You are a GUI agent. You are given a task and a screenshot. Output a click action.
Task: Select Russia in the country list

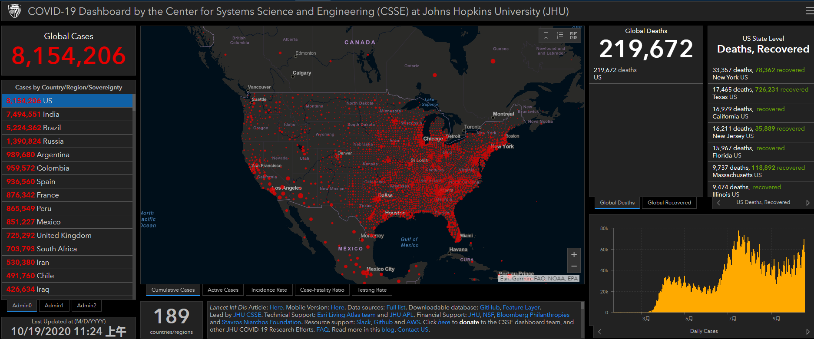tap(67, 141)
